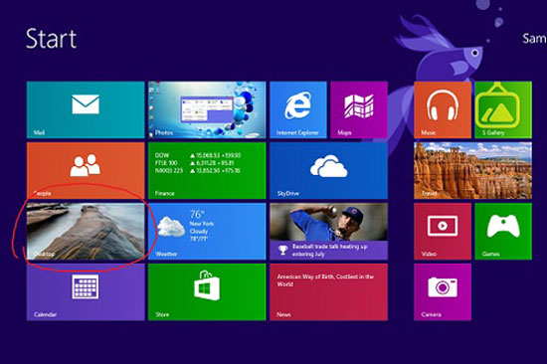Open the Mail tile
Screen dimensions: 547x364
click(x=86, y=110)
